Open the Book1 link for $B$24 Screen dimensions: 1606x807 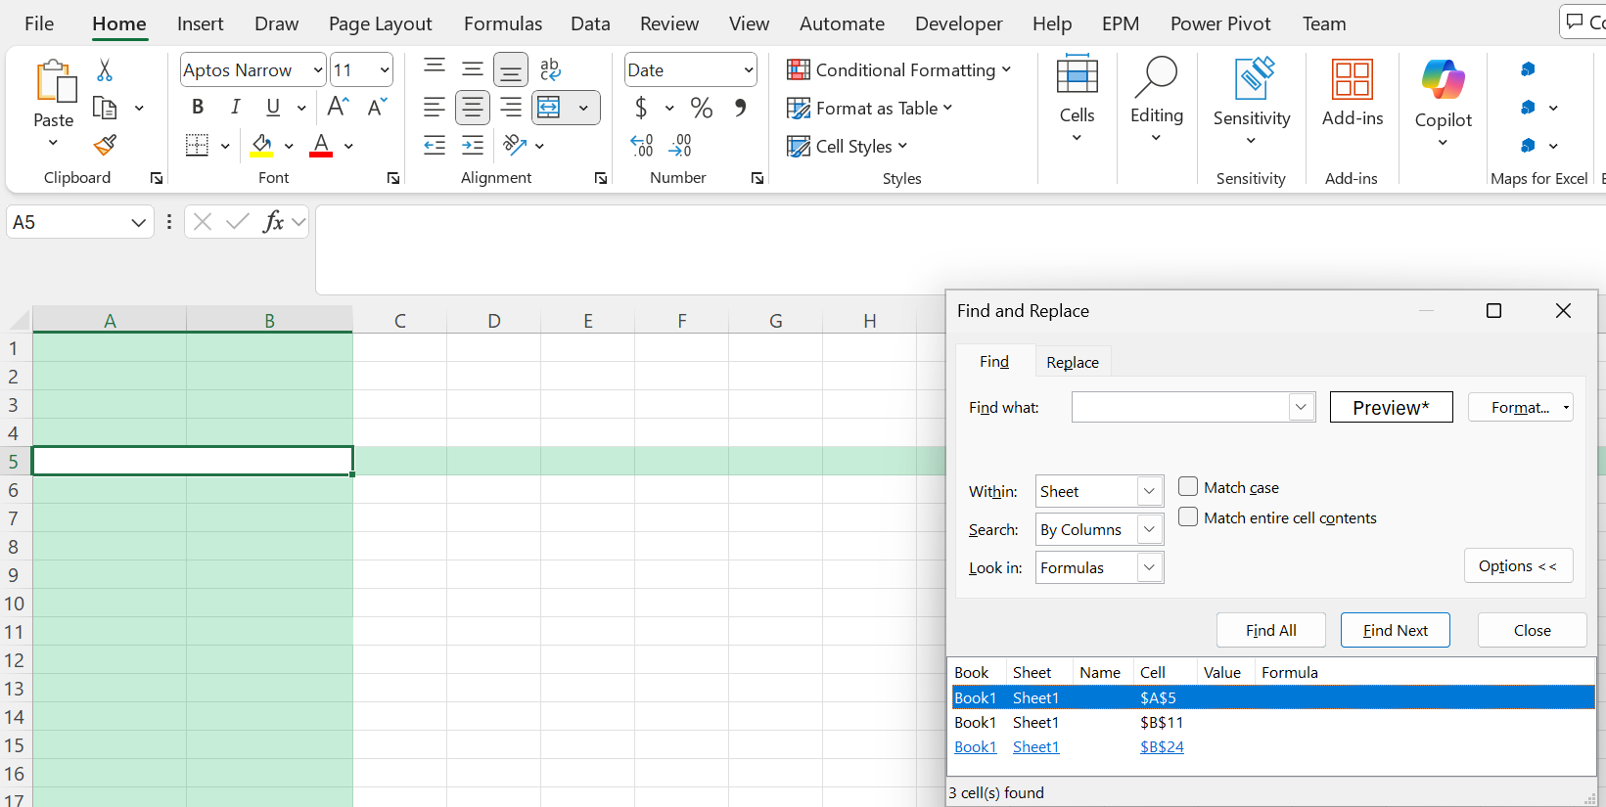[976, 746]
